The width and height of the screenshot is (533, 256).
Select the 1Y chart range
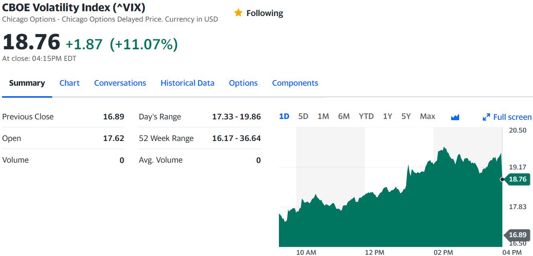coord(387,116)
